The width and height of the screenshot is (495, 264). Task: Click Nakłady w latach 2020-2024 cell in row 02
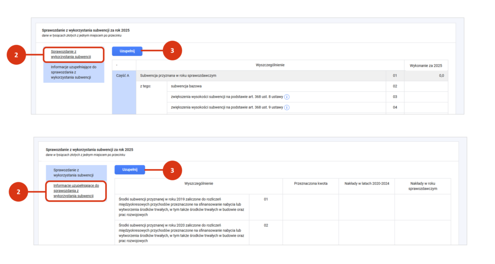(x=366, y=233)
